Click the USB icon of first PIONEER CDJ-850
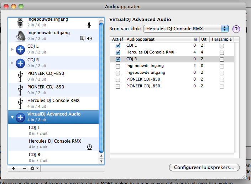Screen dimensions: 251x184 (20, 76)
